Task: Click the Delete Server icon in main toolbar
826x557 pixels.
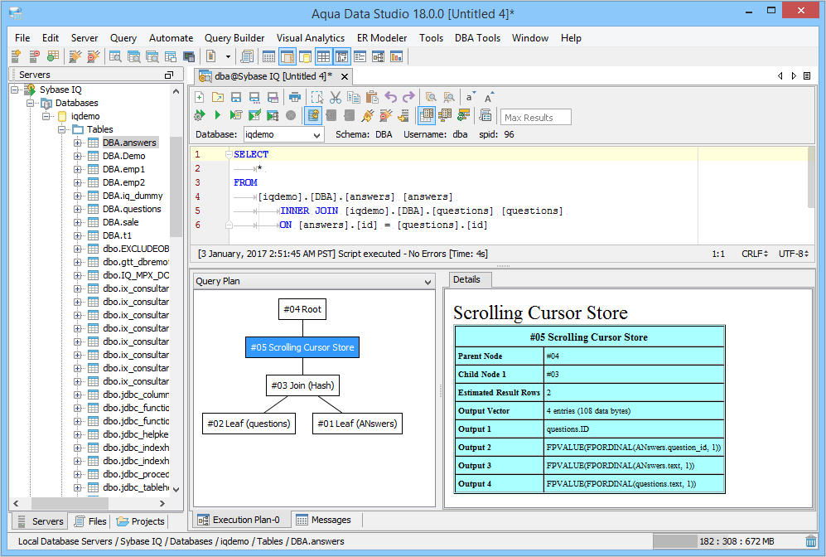Action: tap(34, 56)
